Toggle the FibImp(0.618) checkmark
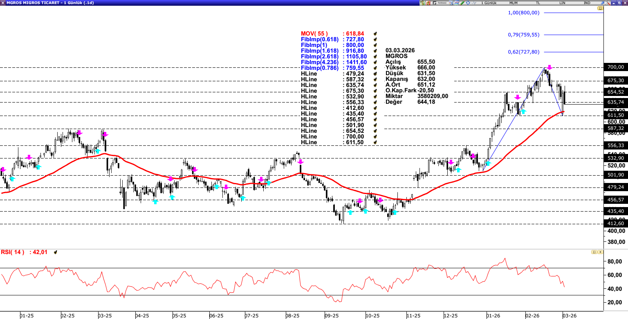 point(375,39)
